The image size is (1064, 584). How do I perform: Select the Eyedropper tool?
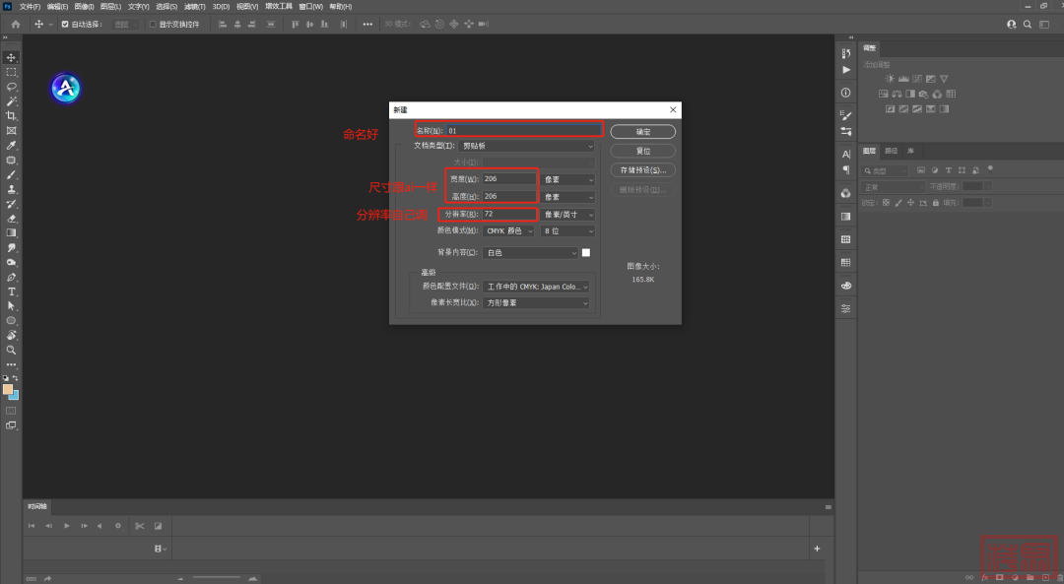pyautogui.click(x=11, y=146)
